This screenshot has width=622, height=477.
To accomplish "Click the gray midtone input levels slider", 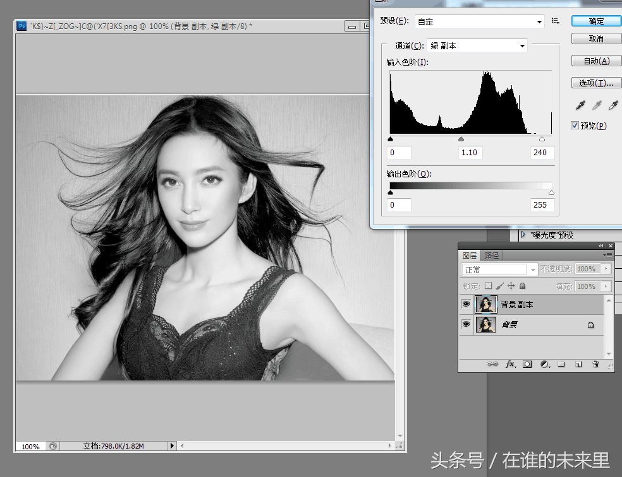I will [461, 139].
